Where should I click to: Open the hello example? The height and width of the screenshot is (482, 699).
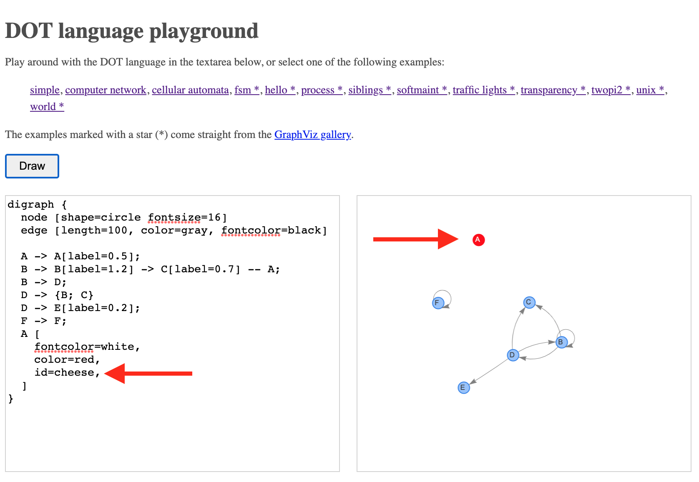tap(279, 90)
